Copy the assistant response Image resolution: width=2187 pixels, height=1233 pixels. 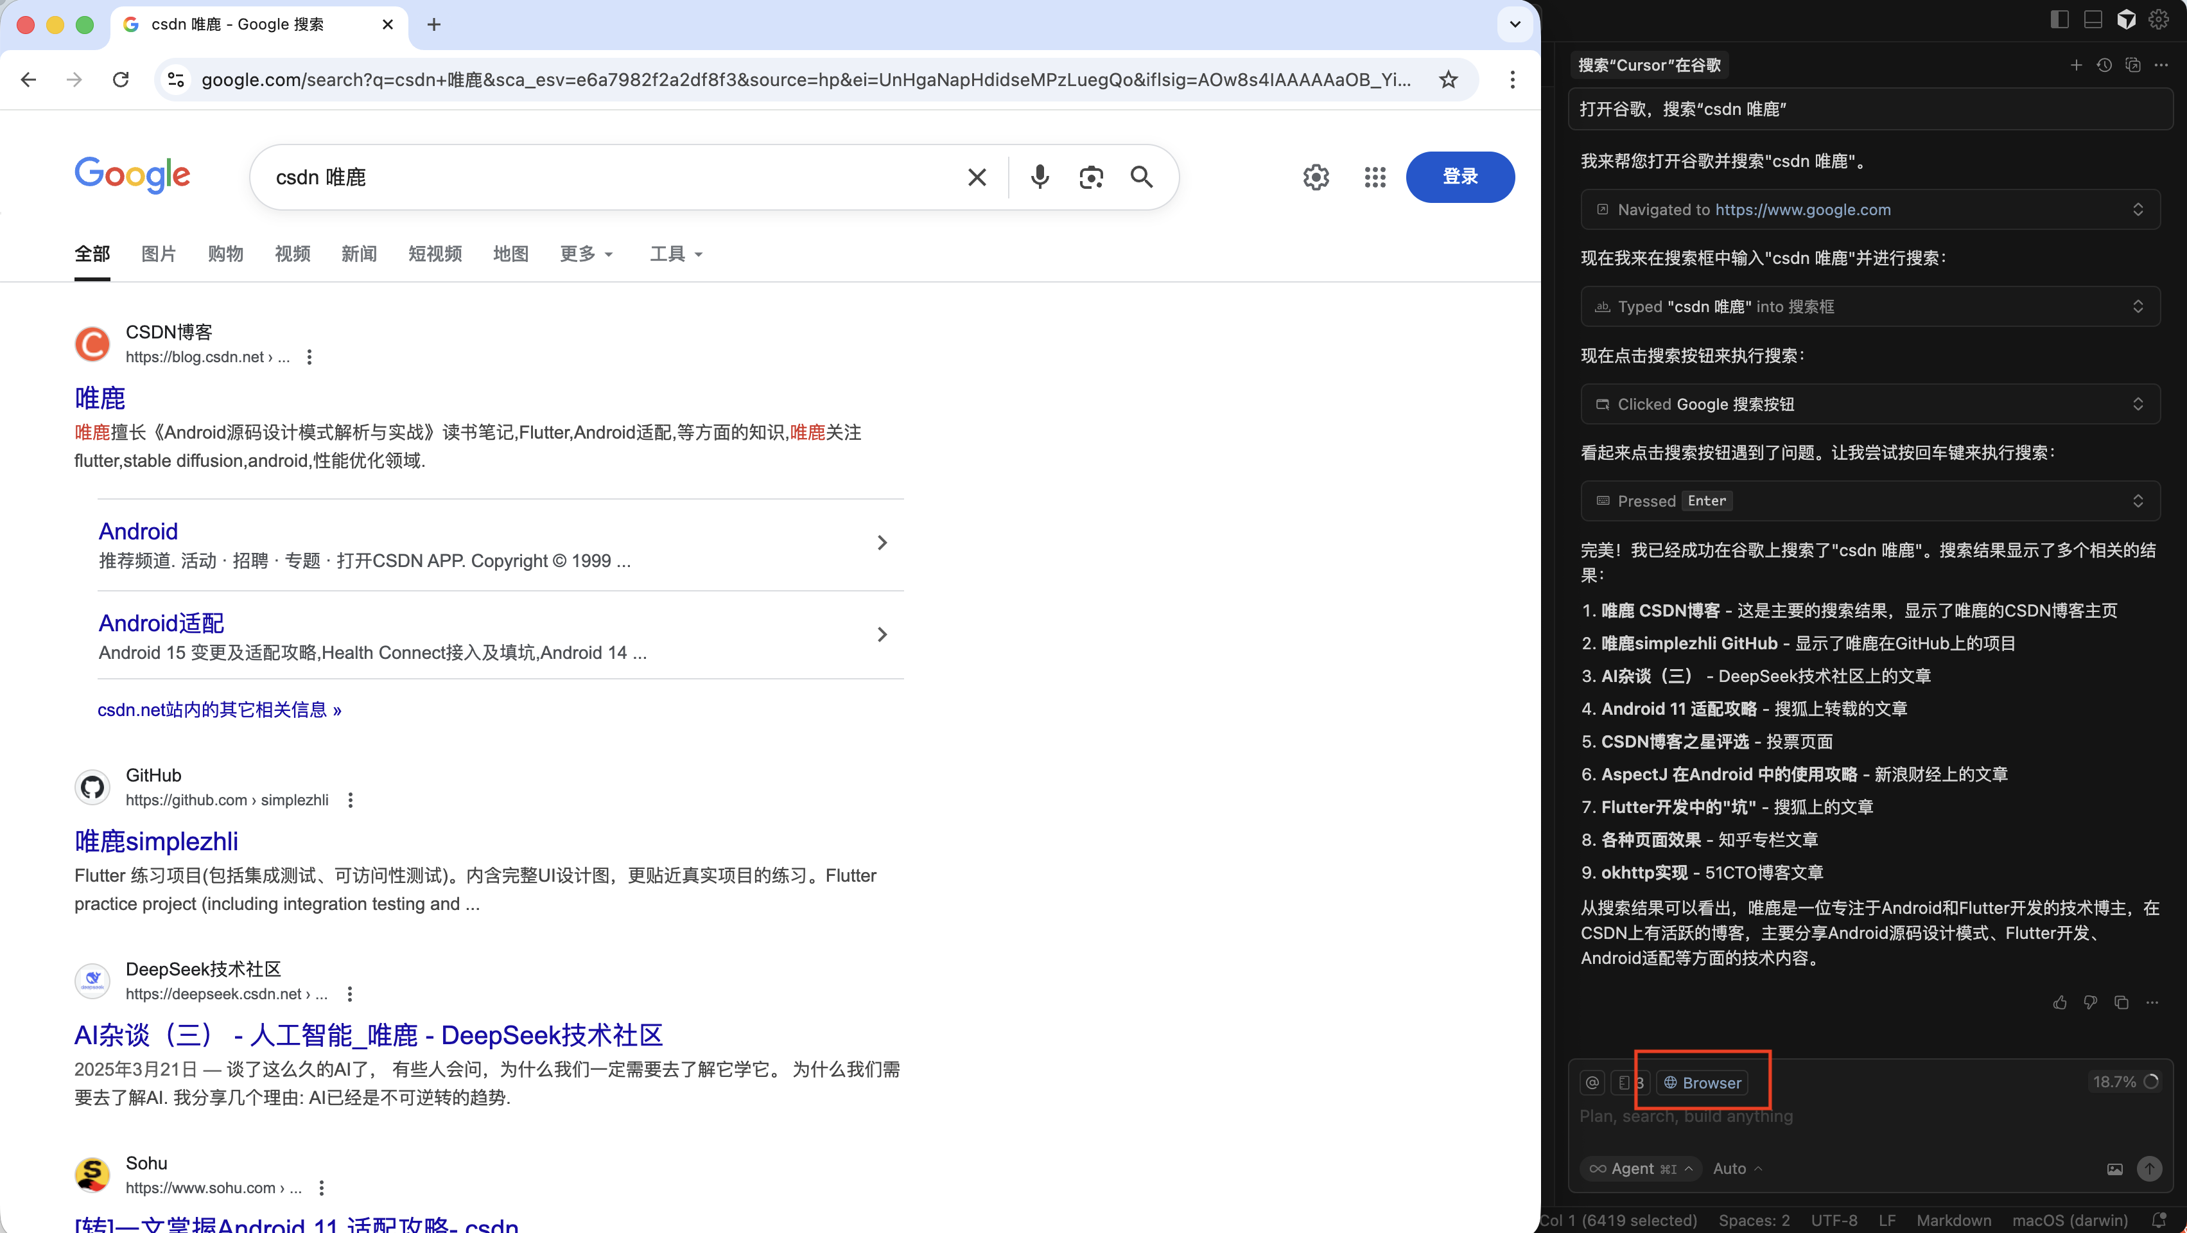point(2122,1003)
